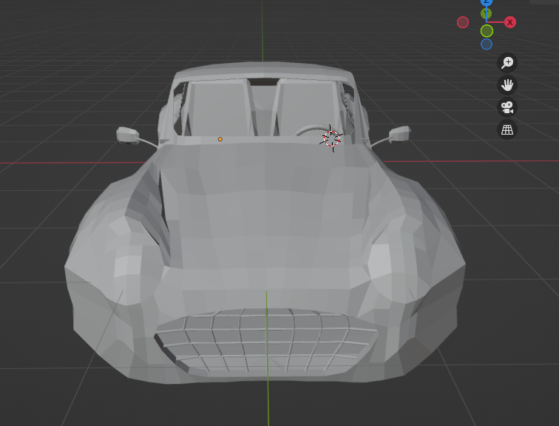Switch perspective/orthographic with the grid icon
Image resolution: width=559 pixels, height=426 pixels.
pyautogui.click(x=507, y=129)
